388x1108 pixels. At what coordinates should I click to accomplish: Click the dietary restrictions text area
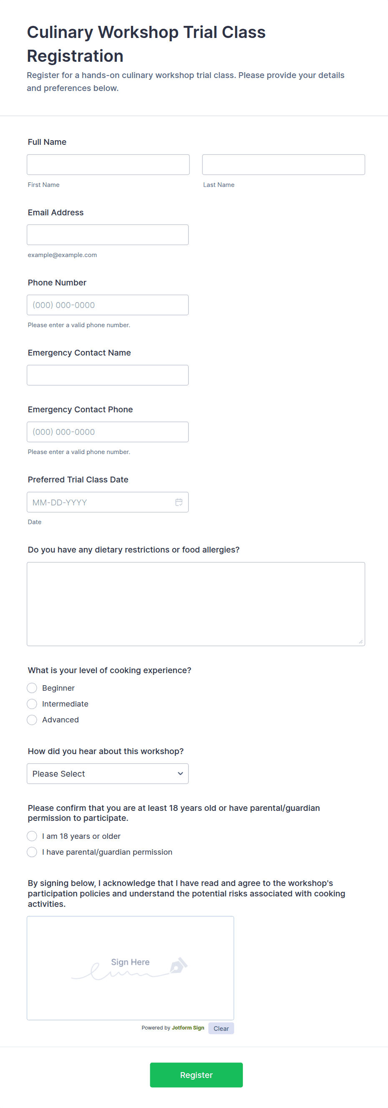pos(196,603)
